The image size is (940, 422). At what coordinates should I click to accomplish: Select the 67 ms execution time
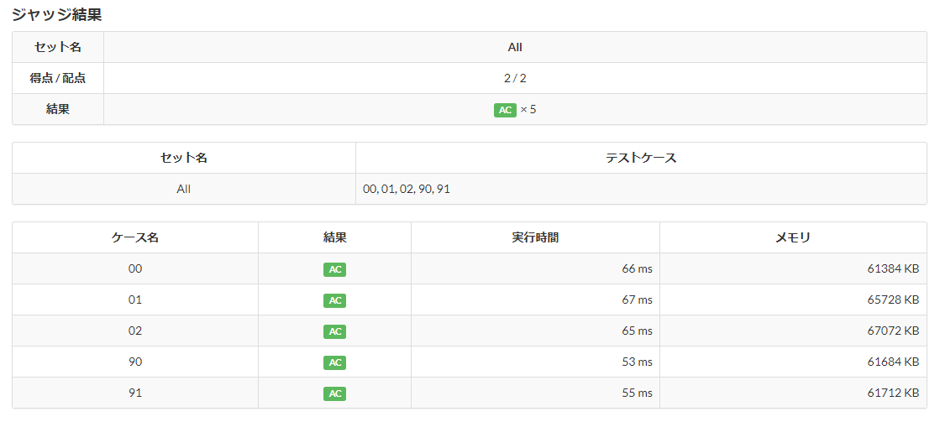click(638, 300)
